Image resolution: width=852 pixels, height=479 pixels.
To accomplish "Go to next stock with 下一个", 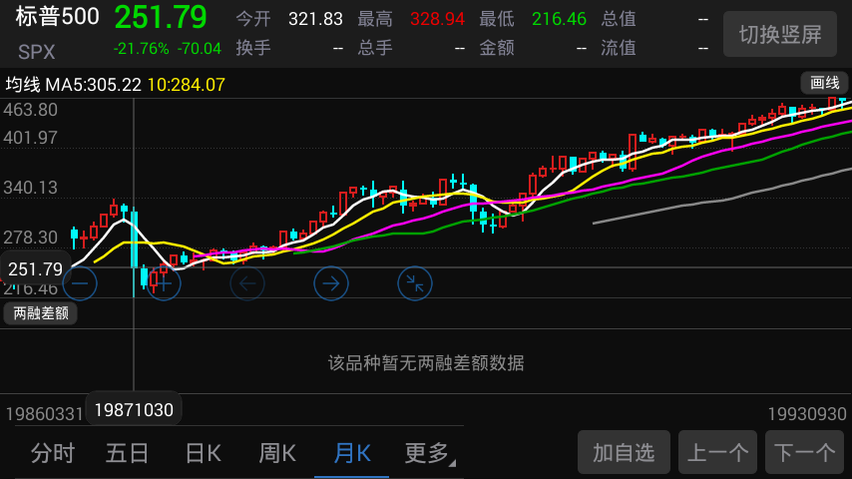I will [x=805, y=452].
